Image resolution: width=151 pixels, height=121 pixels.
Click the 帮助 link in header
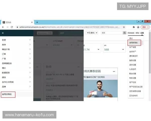click(x=137, y=33)
